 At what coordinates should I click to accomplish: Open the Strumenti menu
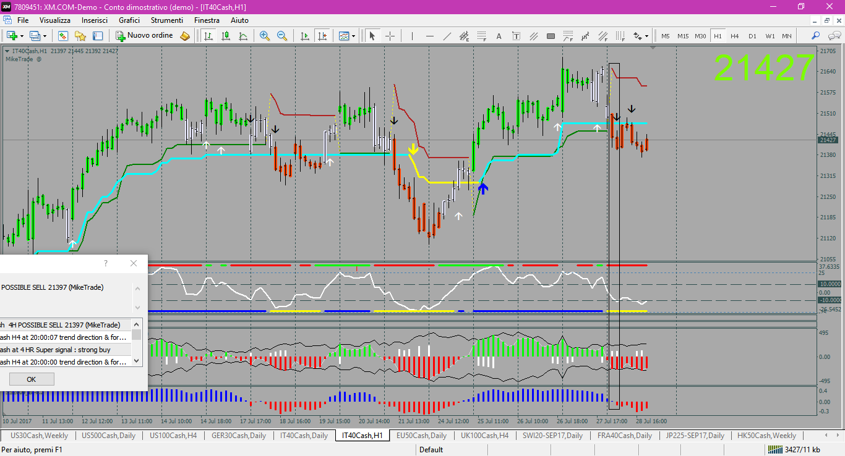tap(167, 20)
